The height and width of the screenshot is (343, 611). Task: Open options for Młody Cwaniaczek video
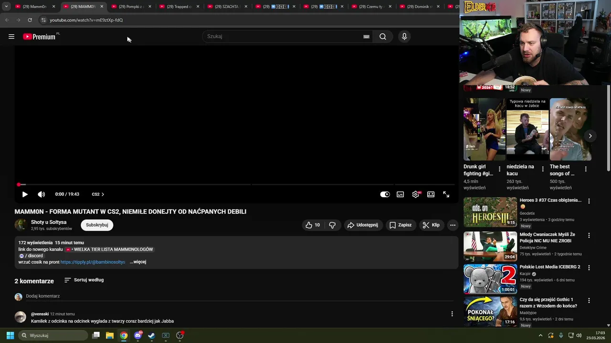[x=589, y=235]
